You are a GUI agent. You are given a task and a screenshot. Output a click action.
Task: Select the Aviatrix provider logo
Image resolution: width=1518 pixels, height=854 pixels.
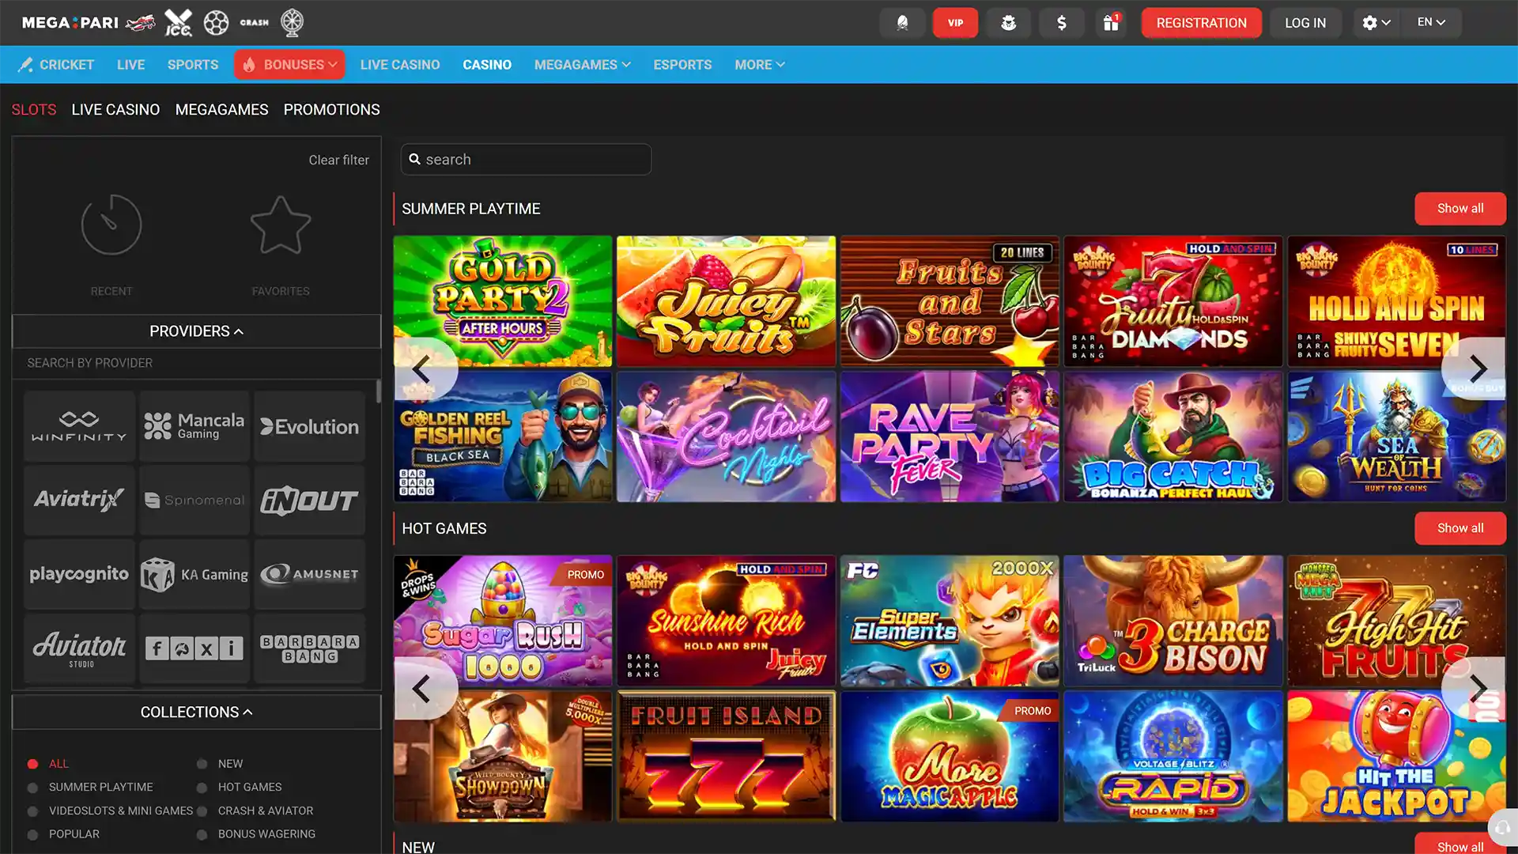(x=79, y=501)
